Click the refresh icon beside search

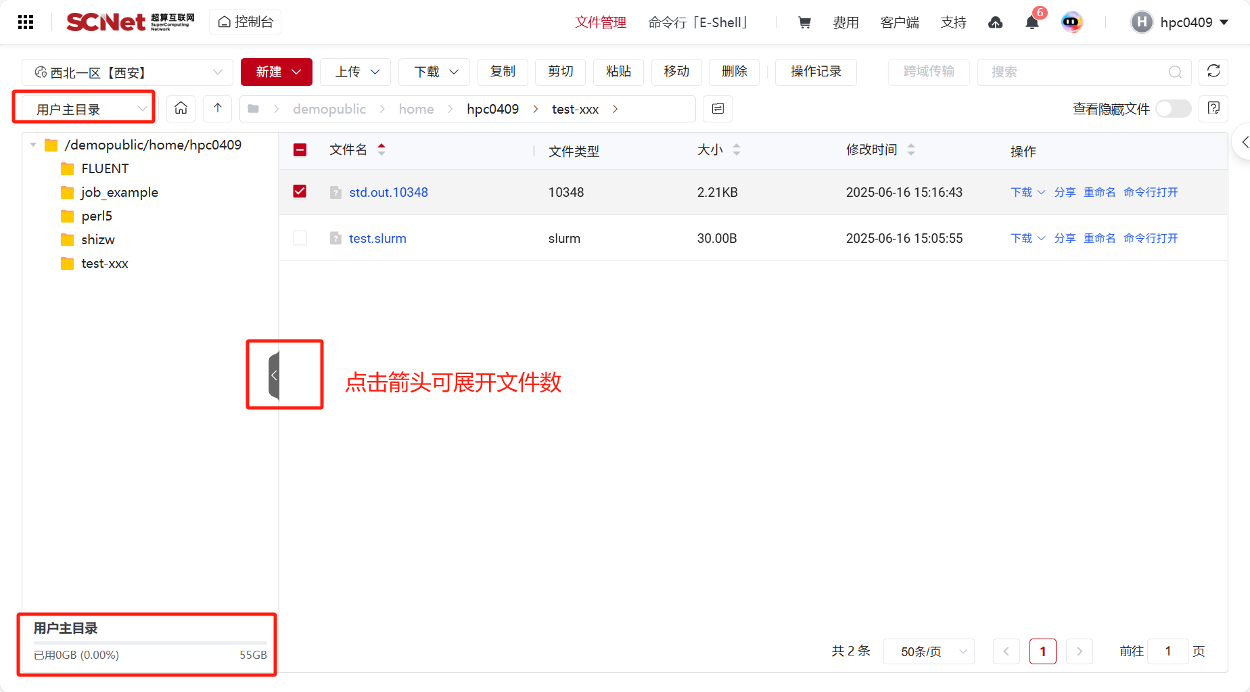[1213, 72]
